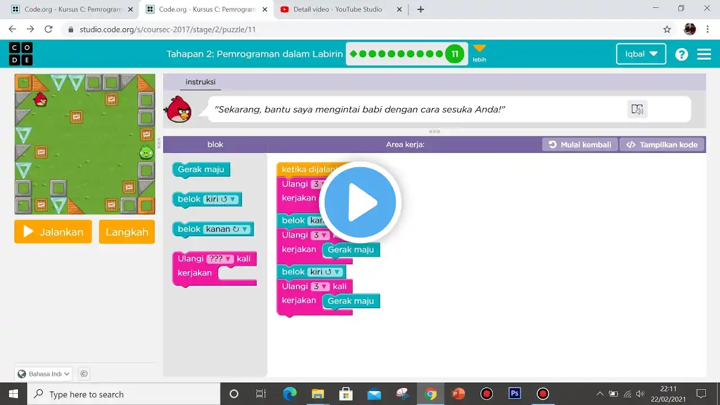Go back to the previous page

click(x=12, y=29)
